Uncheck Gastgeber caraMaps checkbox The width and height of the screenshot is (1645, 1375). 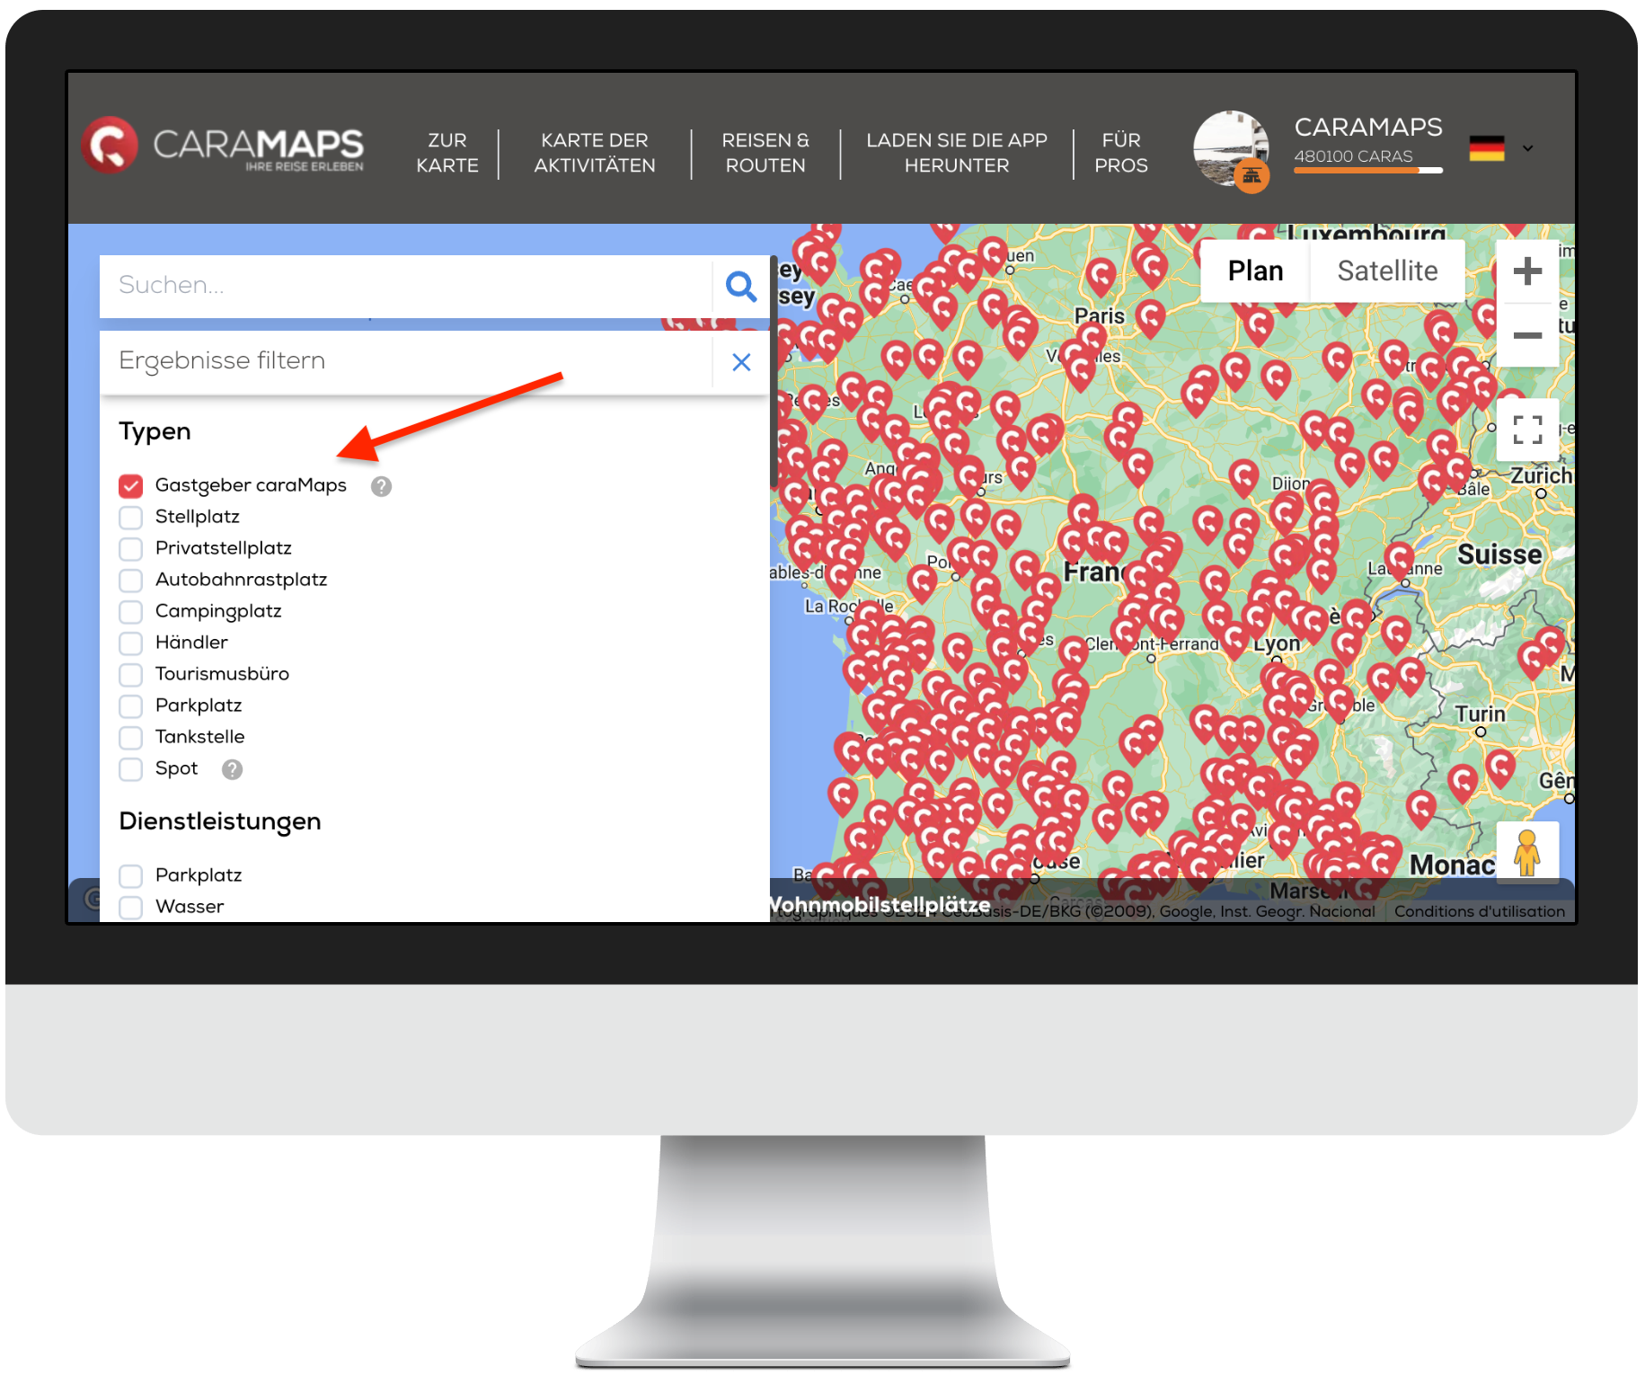point(131,486)
